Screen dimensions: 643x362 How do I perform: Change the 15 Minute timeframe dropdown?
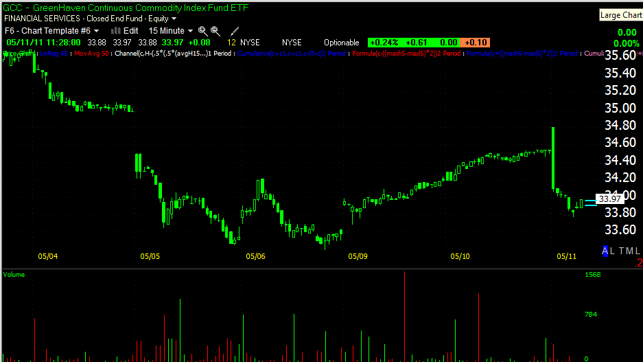pyautogui.click(x=170, y=31)
